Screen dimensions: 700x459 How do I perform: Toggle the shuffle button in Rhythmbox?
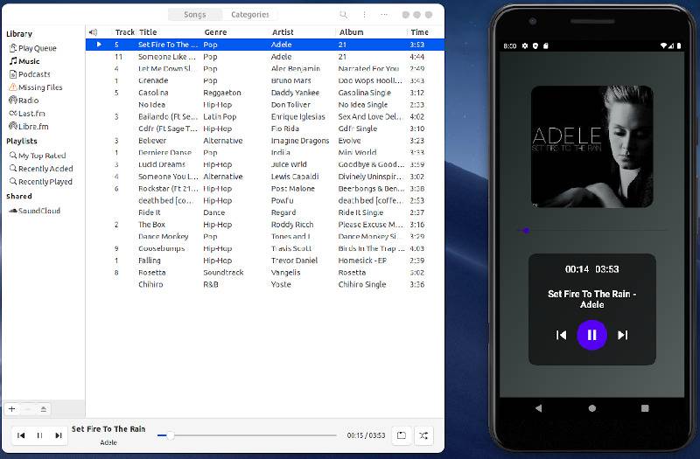pos(423,435)
